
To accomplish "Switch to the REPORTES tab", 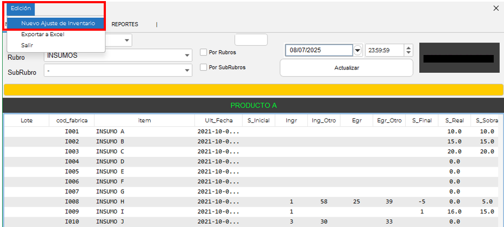I will tap(125, 24).
